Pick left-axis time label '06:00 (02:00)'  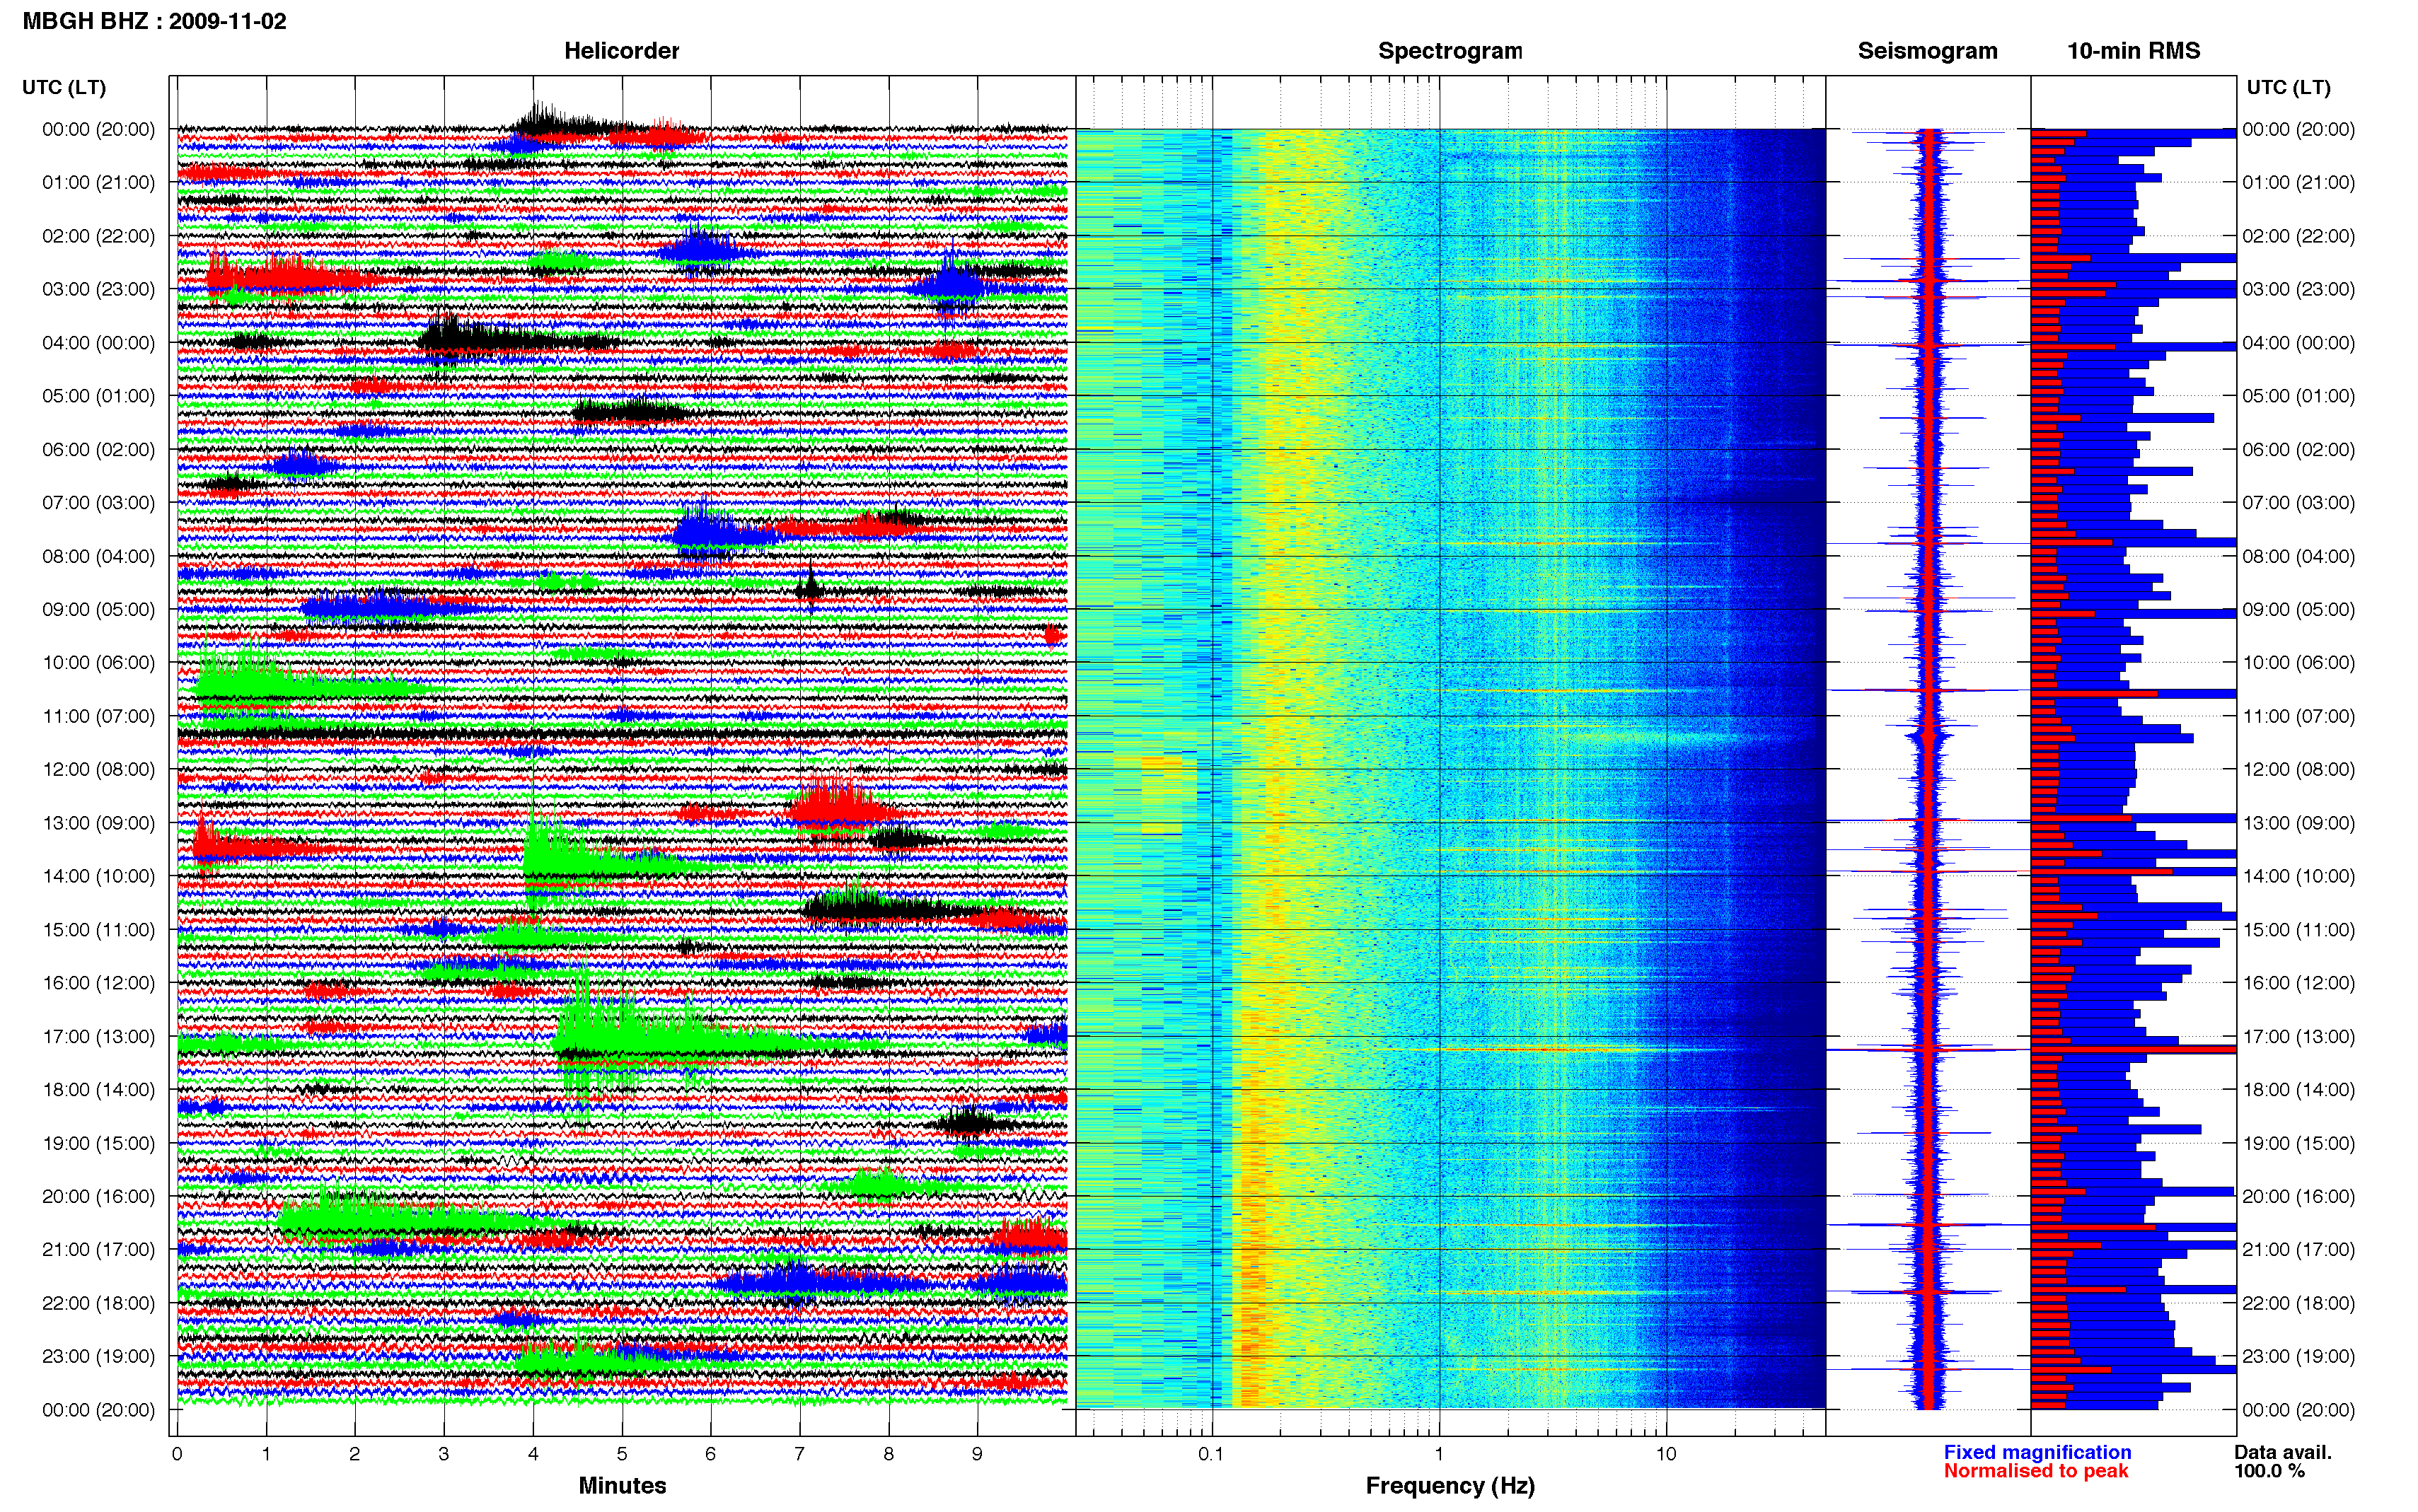(x=98, y=450)
